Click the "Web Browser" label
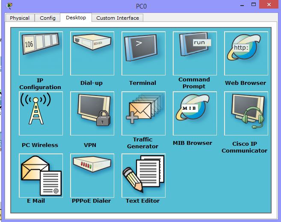The image size is (281, 222). tap(246, 83)
